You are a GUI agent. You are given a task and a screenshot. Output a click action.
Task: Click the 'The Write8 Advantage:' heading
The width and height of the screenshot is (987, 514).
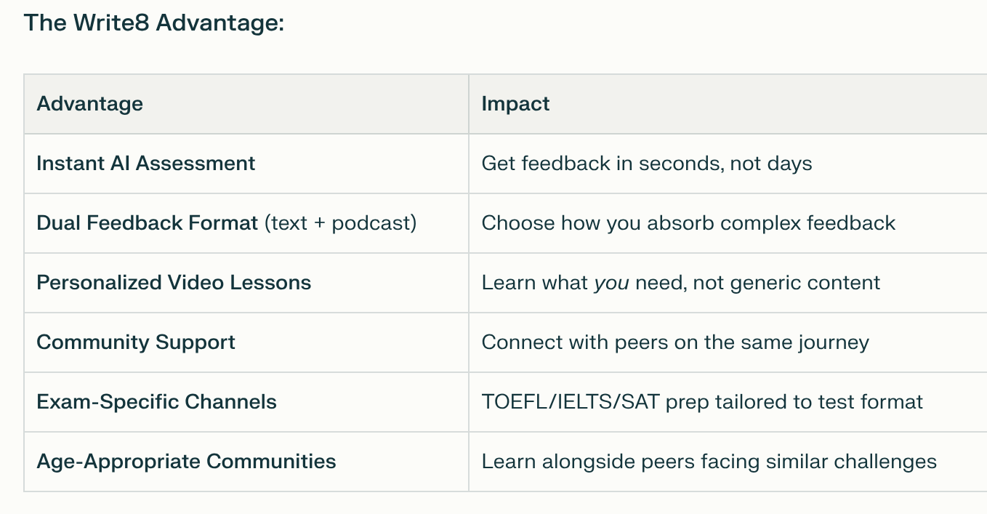pos(153,23)
